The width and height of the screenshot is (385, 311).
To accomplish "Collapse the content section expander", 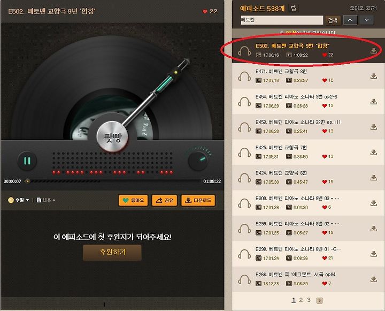I will [x=46, y=200].
